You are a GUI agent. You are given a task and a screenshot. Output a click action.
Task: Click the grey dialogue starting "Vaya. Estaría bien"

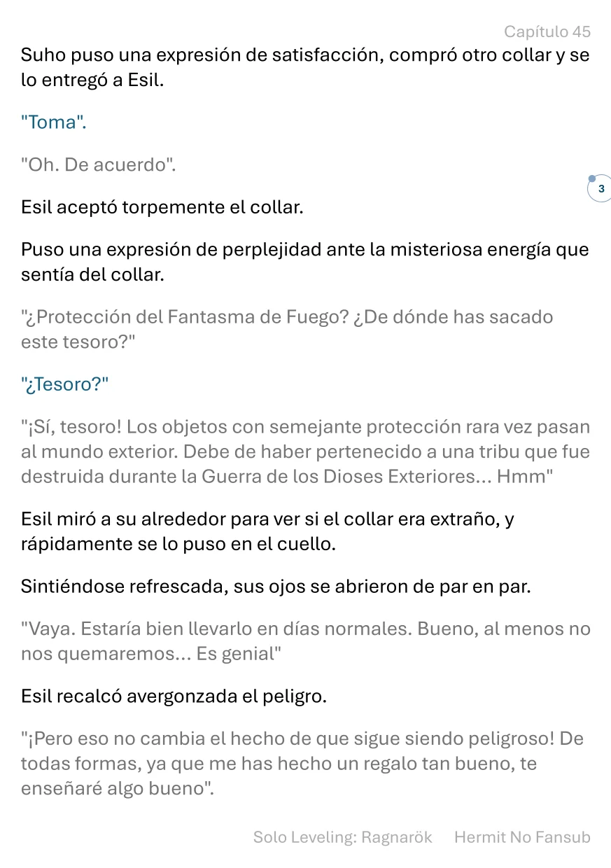pos(306,641)
